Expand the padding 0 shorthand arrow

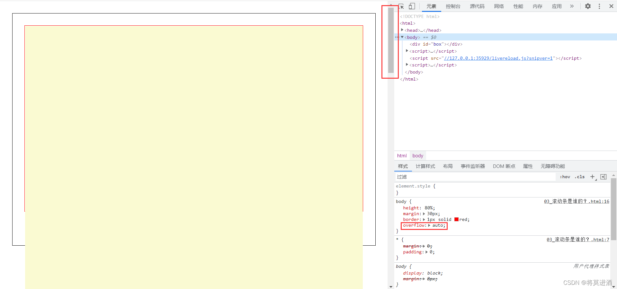pyautogui.click(x=426, y=252)
